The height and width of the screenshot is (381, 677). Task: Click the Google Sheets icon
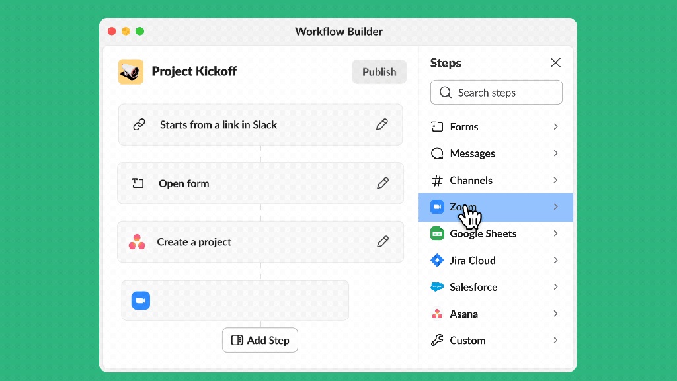[x=437, y=233]
